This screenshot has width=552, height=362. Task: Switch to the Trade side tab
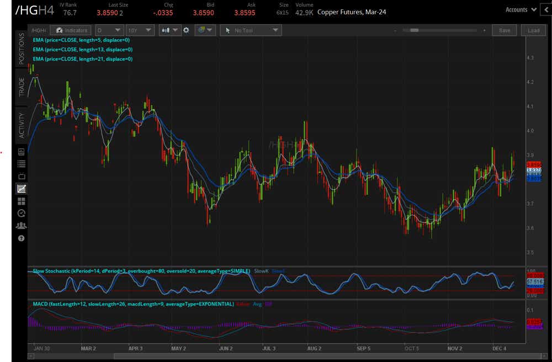(22, 87)
